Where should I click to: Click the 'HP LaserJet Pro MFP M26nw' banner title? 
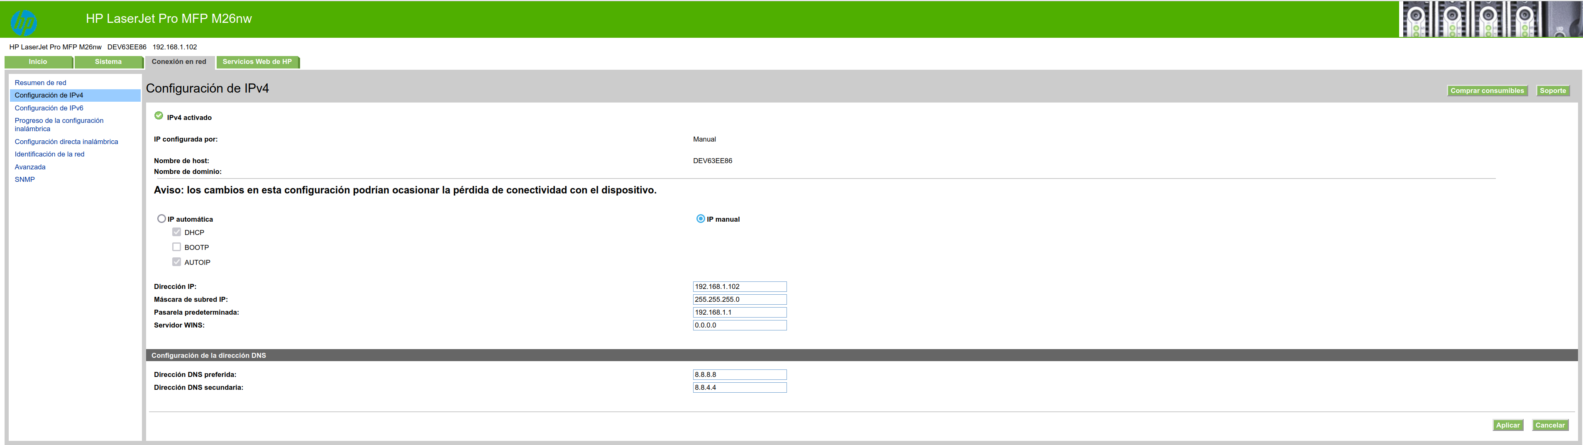coord(169,19)
